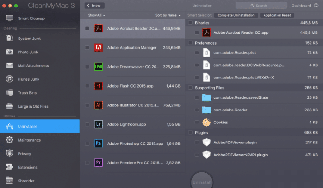
Task: Go to Mail Attachments section
Action: click(40, 65)
